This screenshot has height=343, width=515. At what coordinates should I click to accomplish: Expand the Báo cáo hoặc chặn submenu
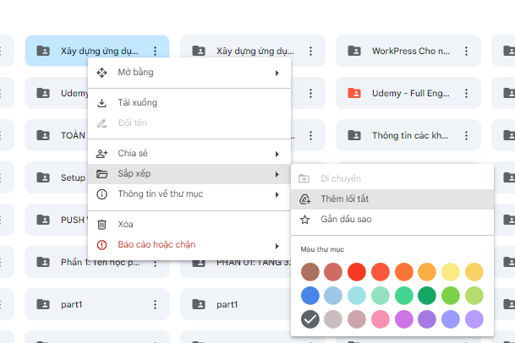[277, 245]
